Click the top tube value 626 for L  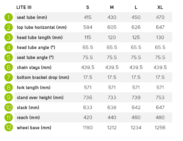(136, 27)
